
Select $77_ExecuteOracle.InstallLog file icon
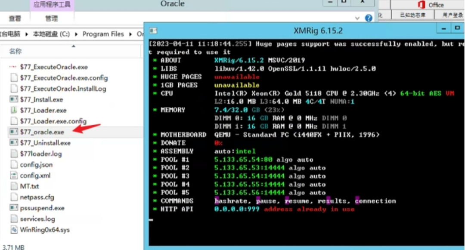(x=14, y=89)
